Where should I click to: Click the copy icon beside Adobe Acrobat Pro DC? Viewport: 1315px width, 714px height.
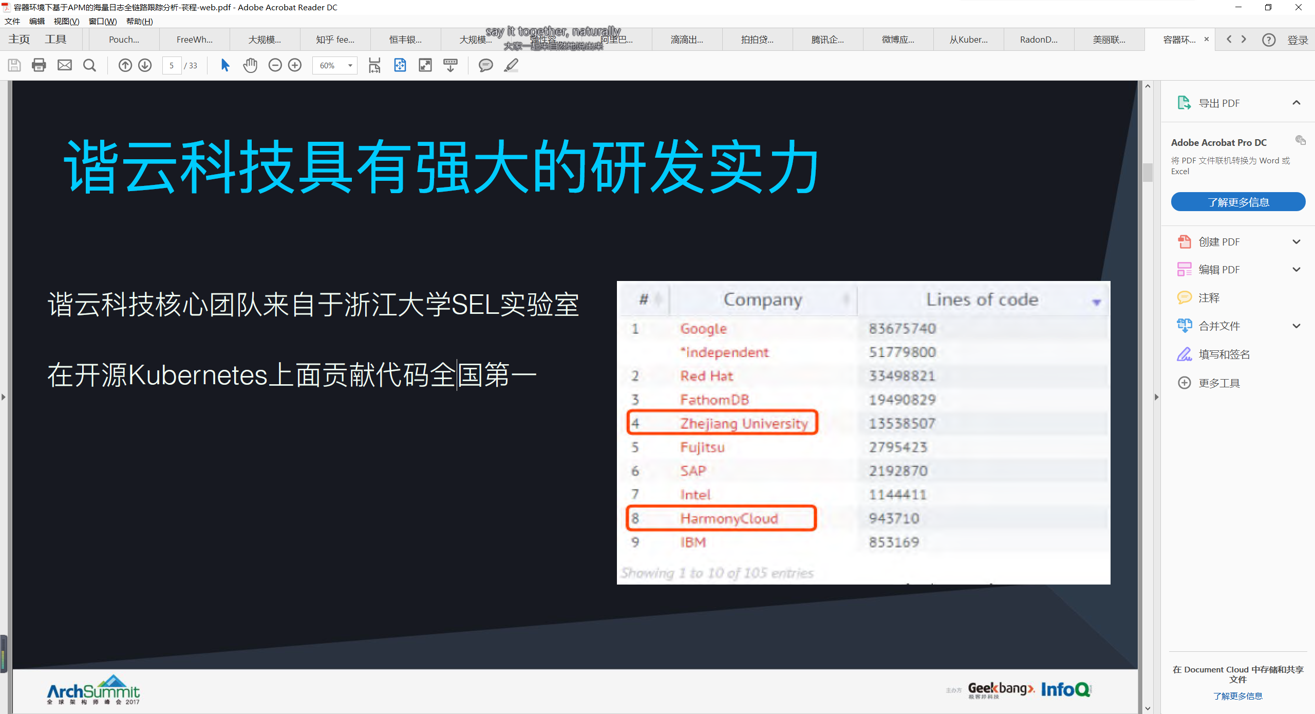coord(1300,140)
